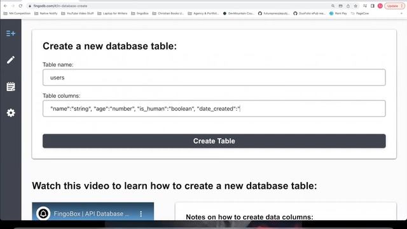This screenshot has height=229, width=407.
Task: Click the 'Create a new database table:' heading
Action: tap(109, 46)
